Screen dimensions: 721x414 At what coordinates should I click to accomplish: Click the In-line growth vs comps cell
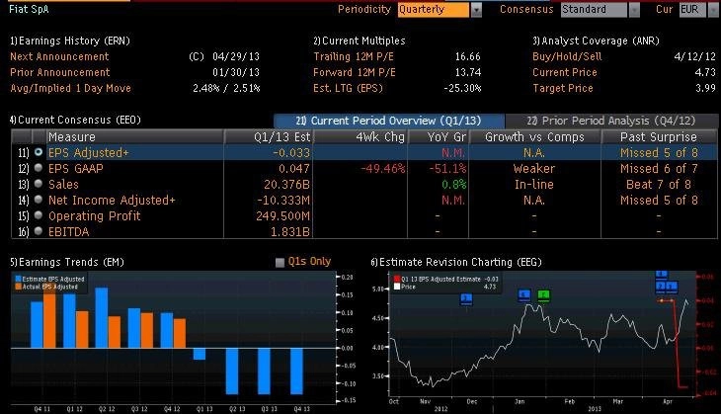tap(534, 185)
